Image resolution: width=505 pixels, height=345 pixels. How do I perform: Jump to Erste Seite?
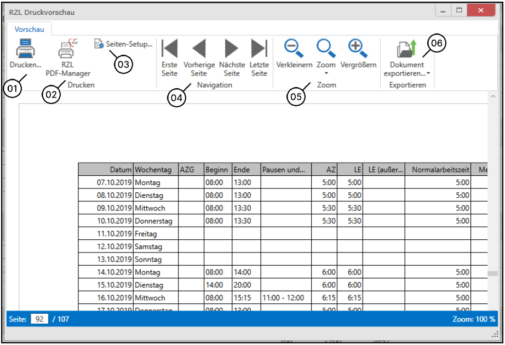click(x=170, y=49)
